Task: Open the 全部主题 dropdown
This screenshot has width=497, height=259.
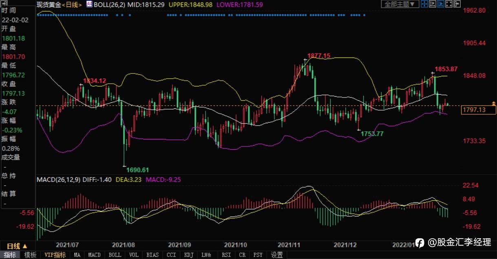Action: pyautogui.click(x=400, y=4)
